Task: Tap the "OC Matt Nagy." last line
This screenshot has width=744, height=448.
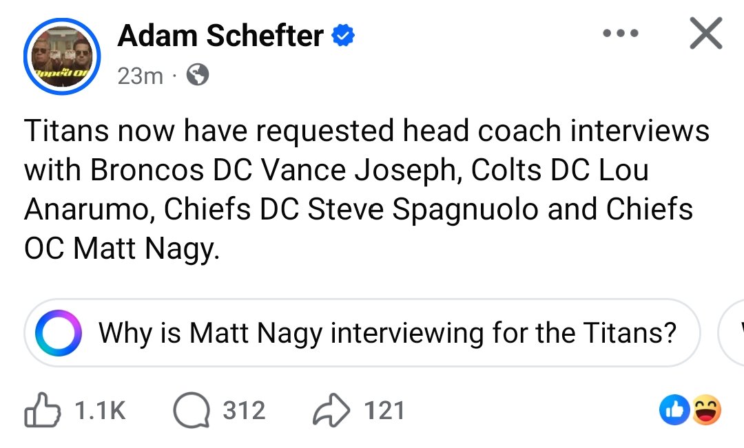Action: pos(122,248)
